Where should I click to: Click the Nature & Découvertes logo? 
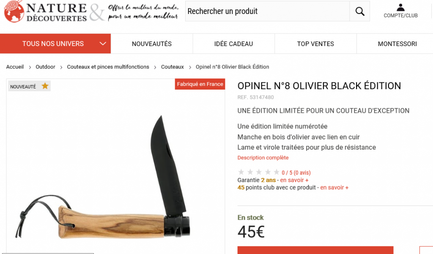[46, 11]
